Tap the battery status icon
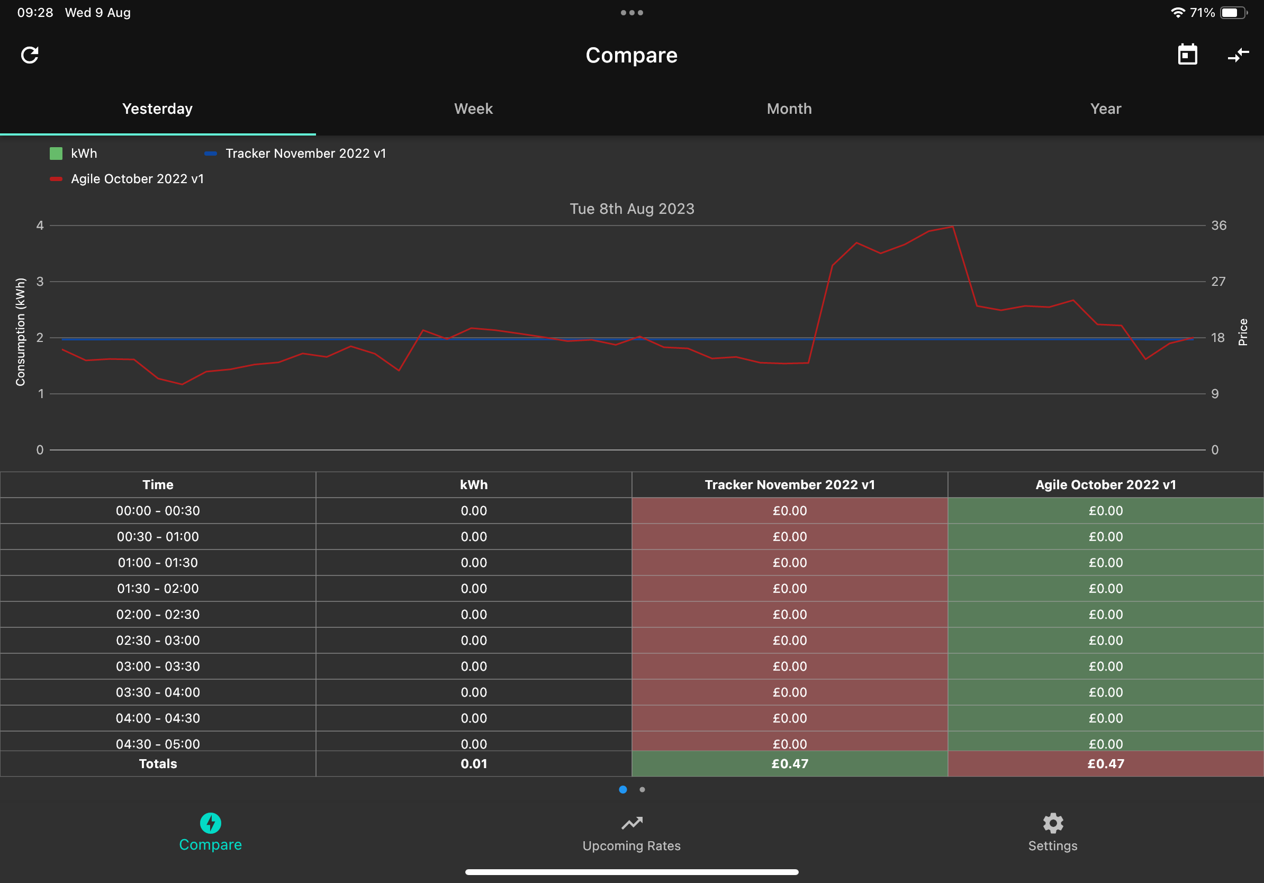 coord(1233,13)
